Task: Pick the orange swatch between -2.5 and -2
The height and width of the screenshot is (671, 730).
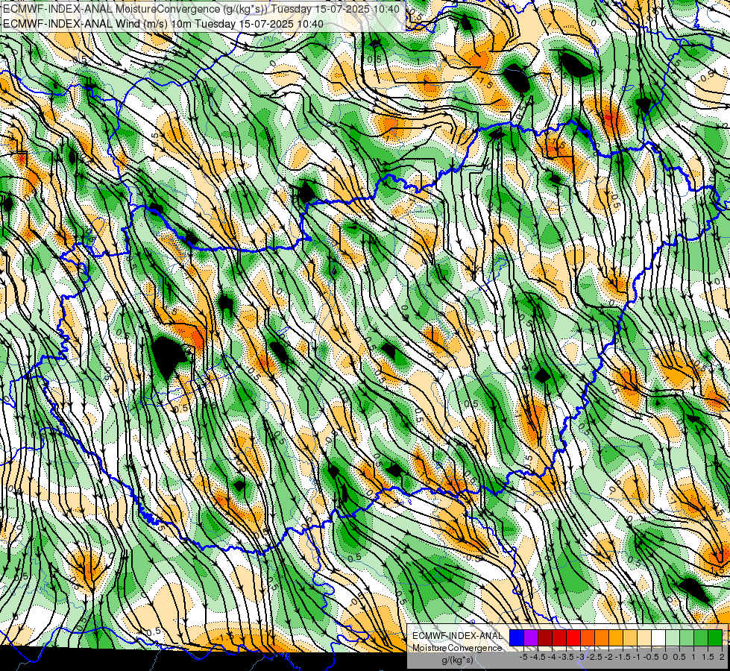Action: tap(602, 638)
